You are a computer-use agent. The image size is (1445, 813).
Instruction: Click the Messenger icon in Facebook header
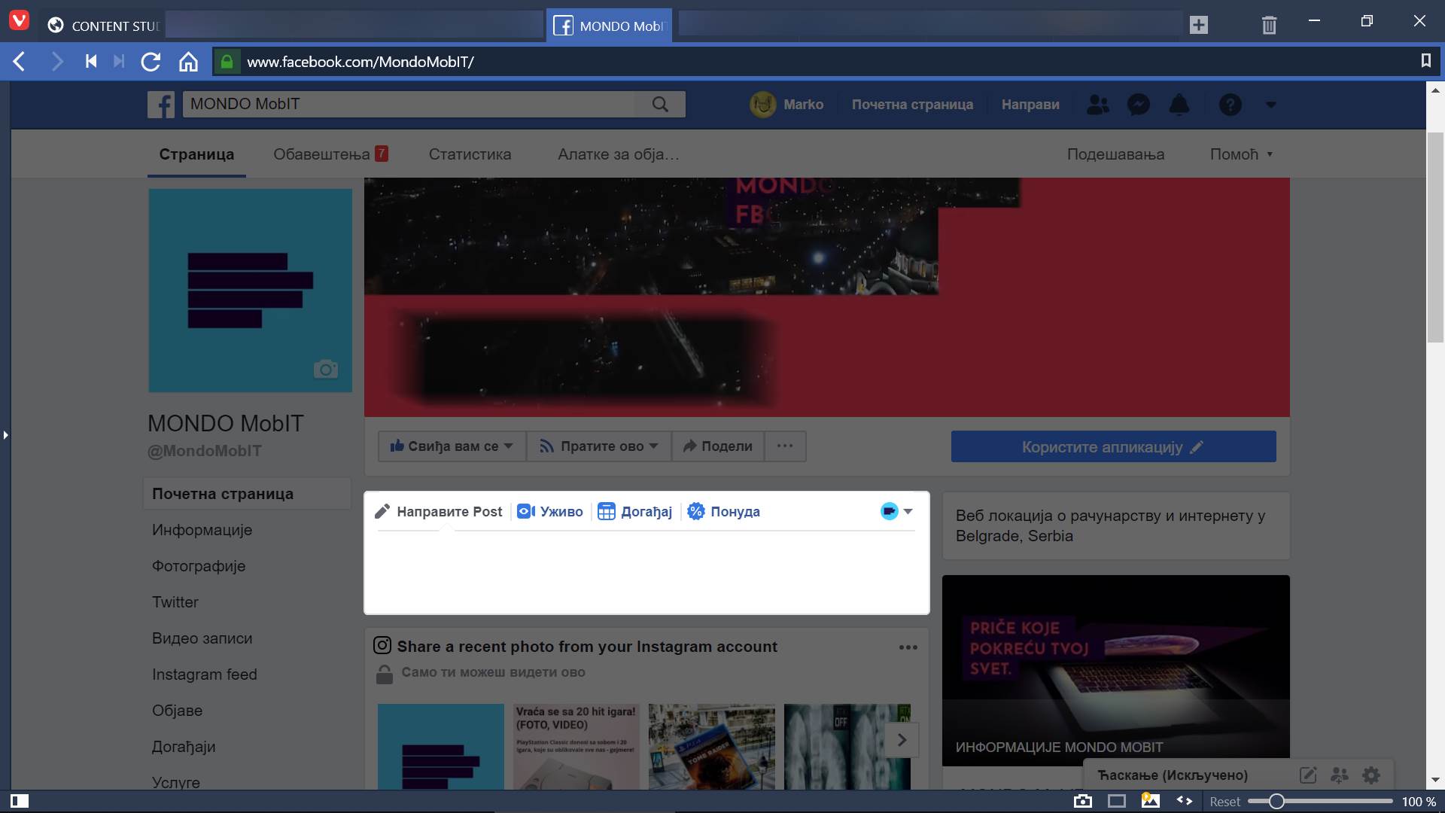1139,105
